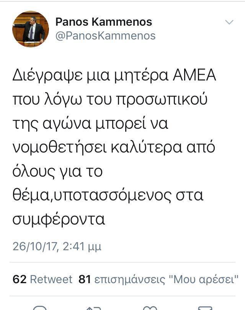The height and width of the screenshot is (310, 245).
Task: Click the number 62 retweet count
Action: (x=20, y=279)
